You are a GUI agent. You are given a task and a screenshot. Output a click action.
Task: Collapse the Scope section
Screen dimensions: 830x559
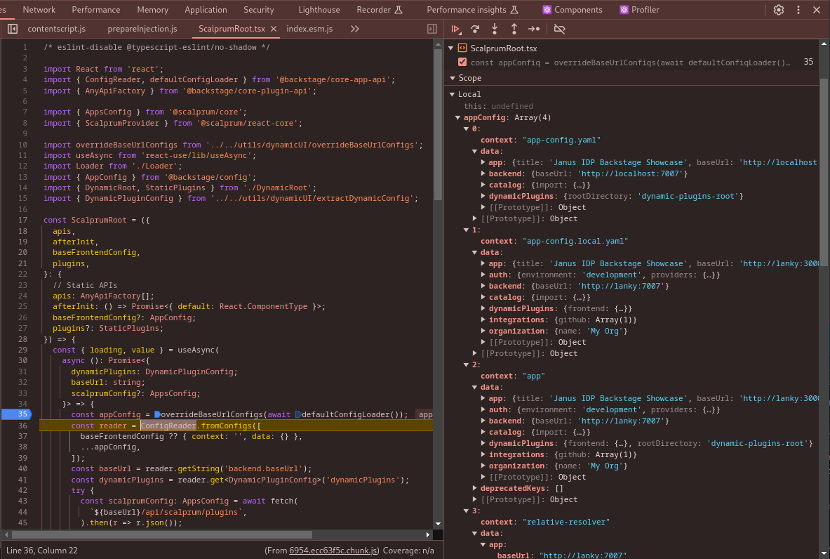pos(452,78)
